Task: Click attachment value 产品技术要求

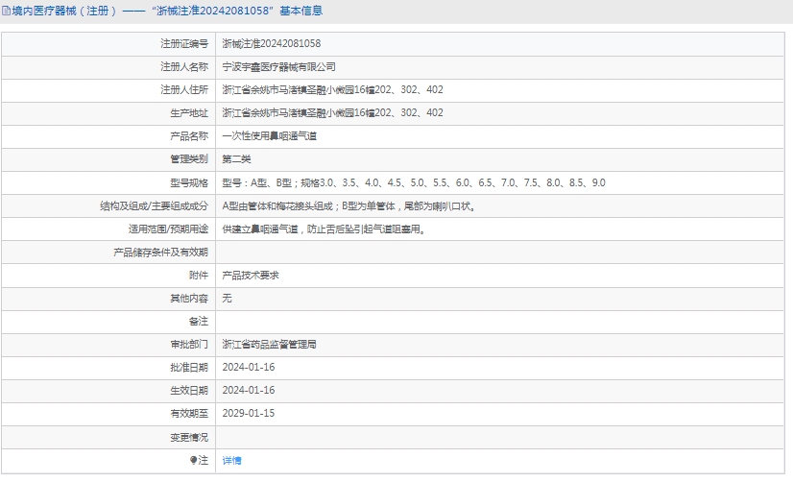Action: pos(250,276)
